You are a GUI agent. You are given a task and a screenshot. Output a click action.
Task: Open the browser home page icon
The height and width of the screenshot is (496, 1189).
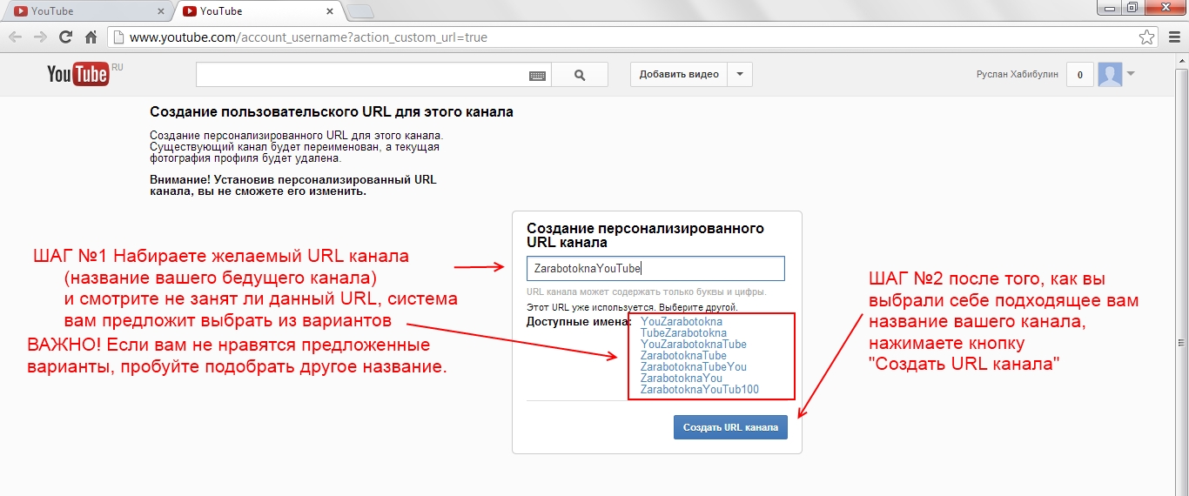91,37
